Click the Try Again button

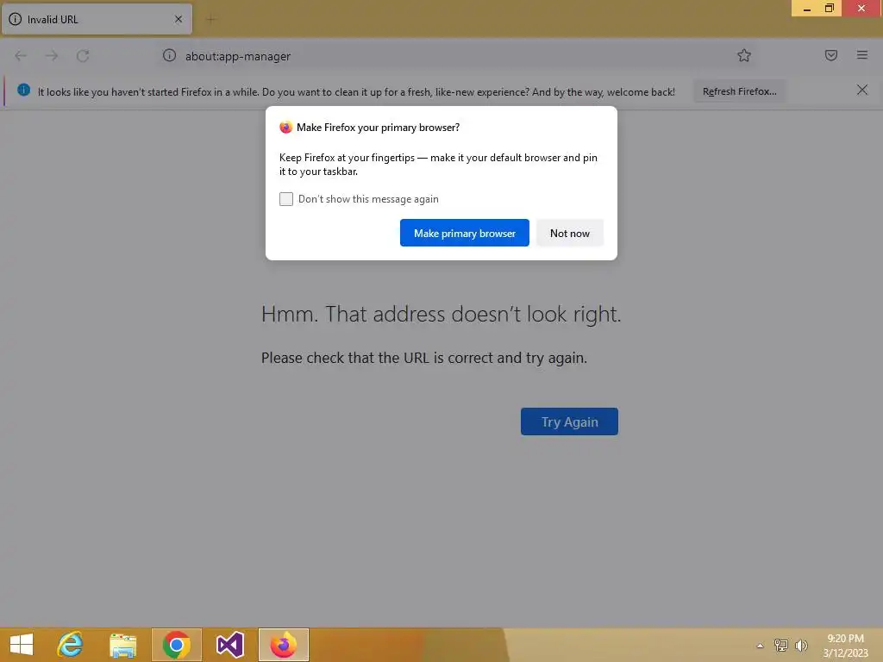click(x=569, y=422)
